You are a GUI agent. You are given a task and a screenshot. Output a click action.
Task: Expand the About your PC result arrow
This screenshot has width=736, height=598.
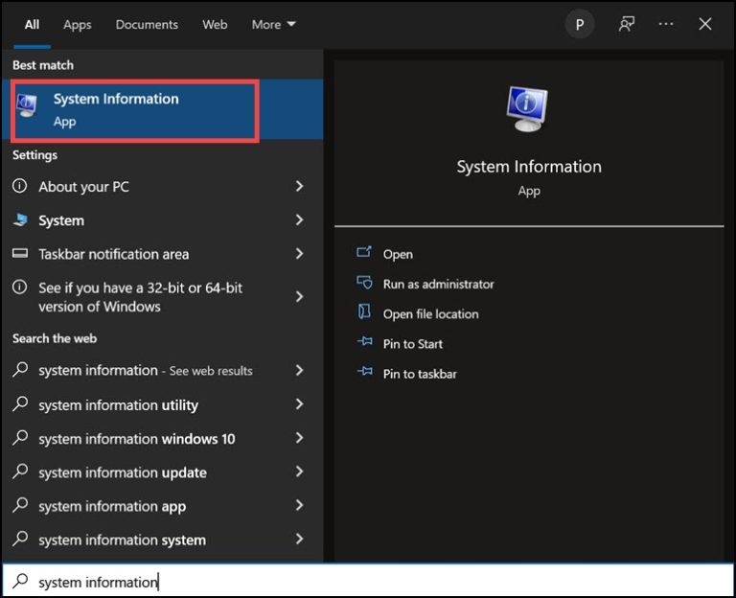299,187
